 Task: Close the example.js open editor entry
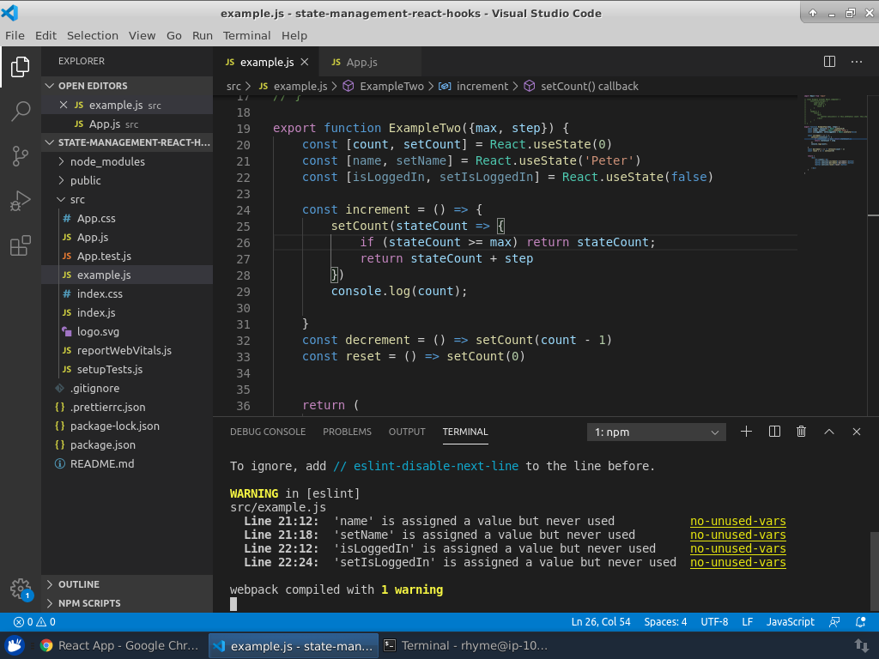tap(63, 105)
